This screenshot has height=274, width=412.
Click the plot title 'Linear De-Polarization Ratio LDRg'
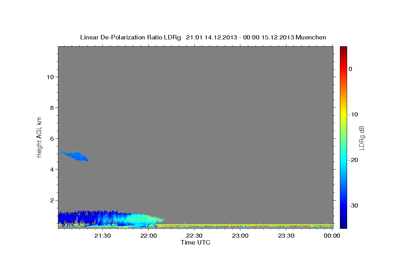[x=130, y=37]
